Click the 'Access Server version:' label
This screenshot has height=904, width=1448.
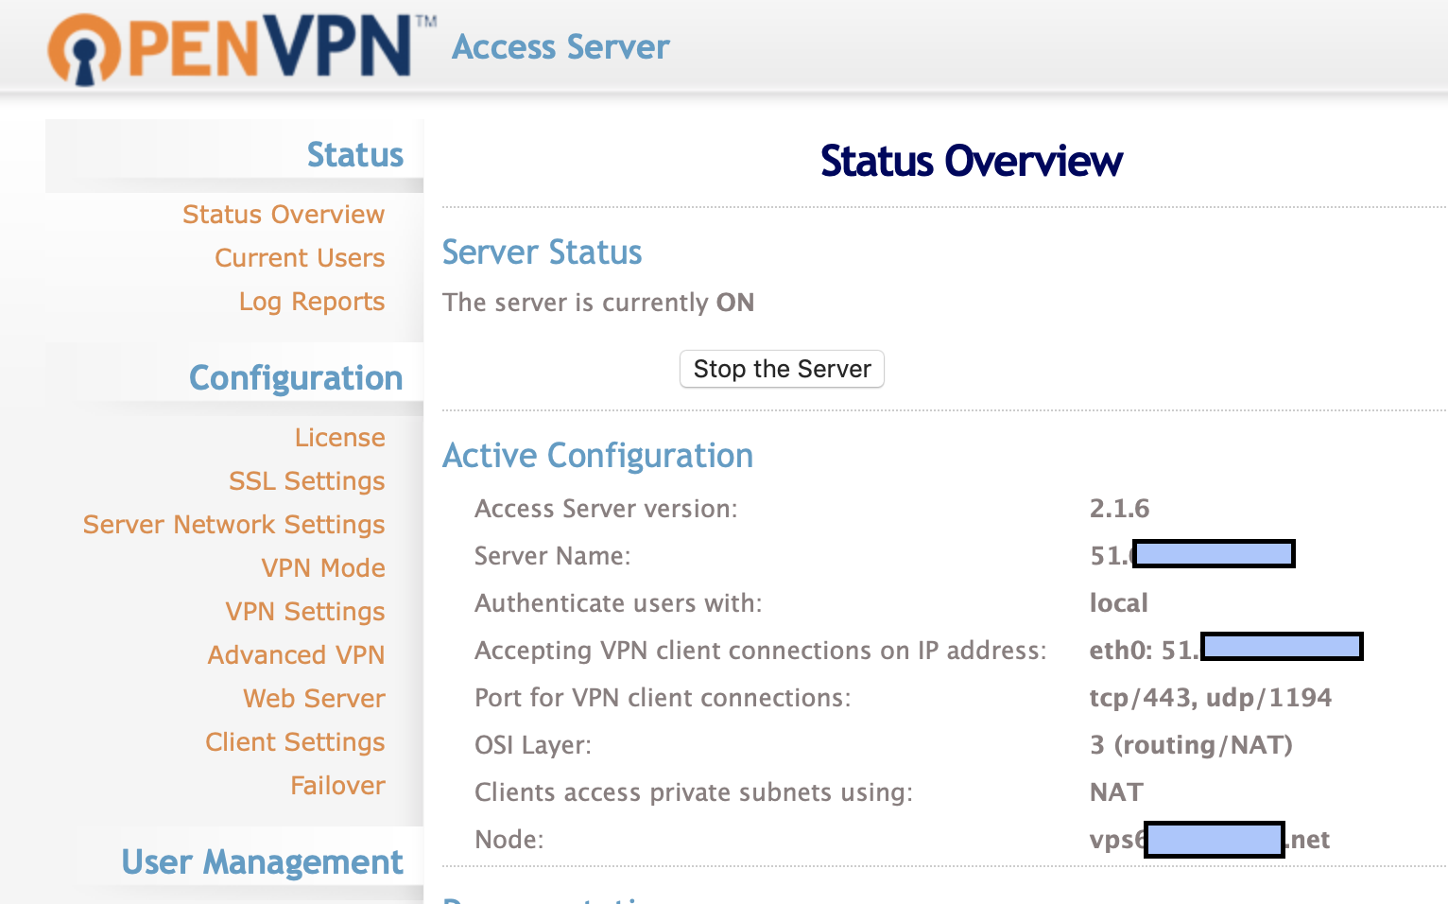pos(606,509)
